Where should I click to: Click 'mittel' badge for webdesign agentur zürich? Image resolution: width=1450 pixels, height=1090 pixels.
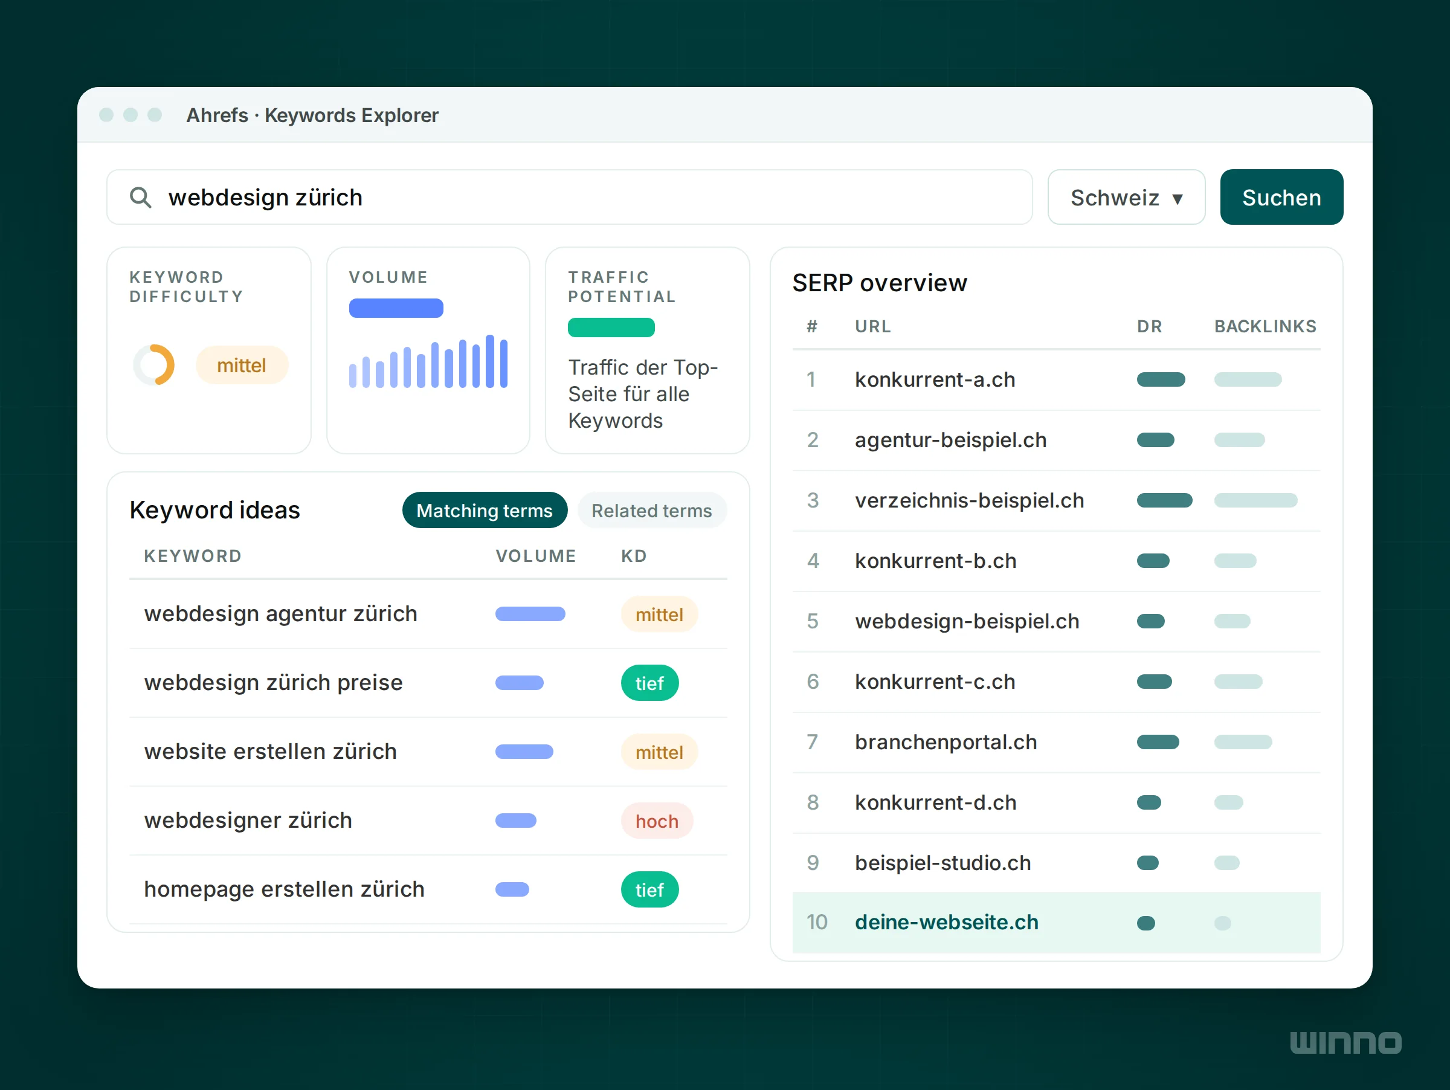tap(659, 614)
